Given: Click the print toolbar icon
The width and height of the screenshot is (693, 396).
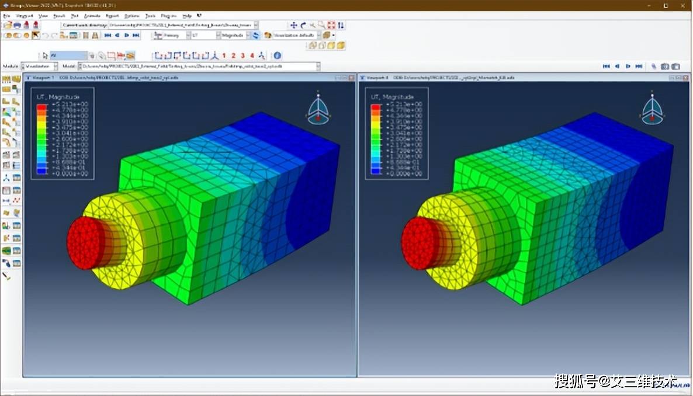Looking at the screenshot, I should (x=17, y=25).
